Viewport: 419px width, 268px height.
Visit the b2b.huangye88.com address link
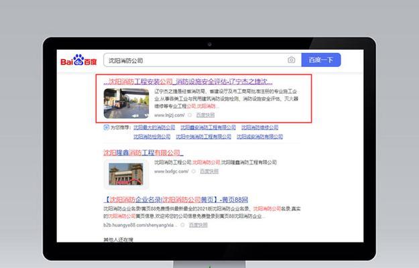pyautogui.click(x=140, y=225)
